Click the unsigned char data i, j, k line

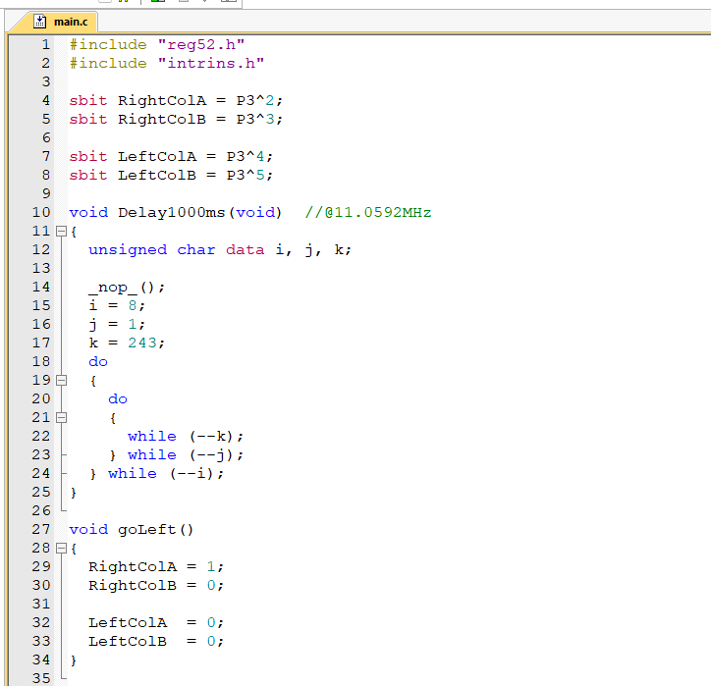(220, 249)
